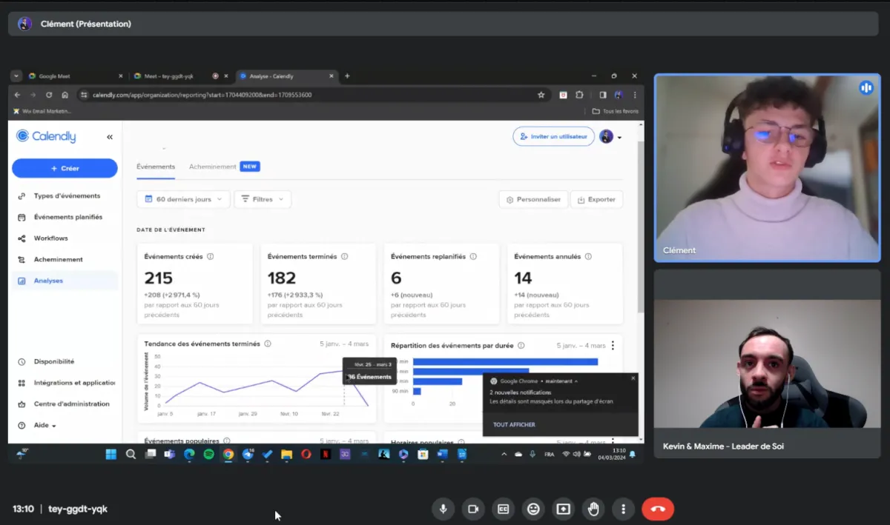Open the Filtres dropdown
Viewport: 890px width, 525px height.
click(263, 199)
